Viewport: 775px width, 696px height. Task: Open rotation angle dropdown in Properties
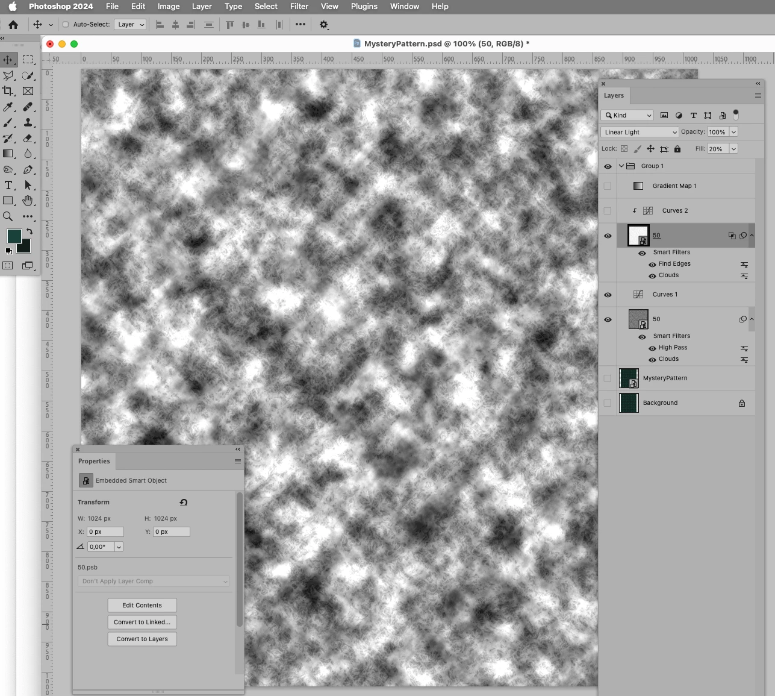click(x=119, y=547)
